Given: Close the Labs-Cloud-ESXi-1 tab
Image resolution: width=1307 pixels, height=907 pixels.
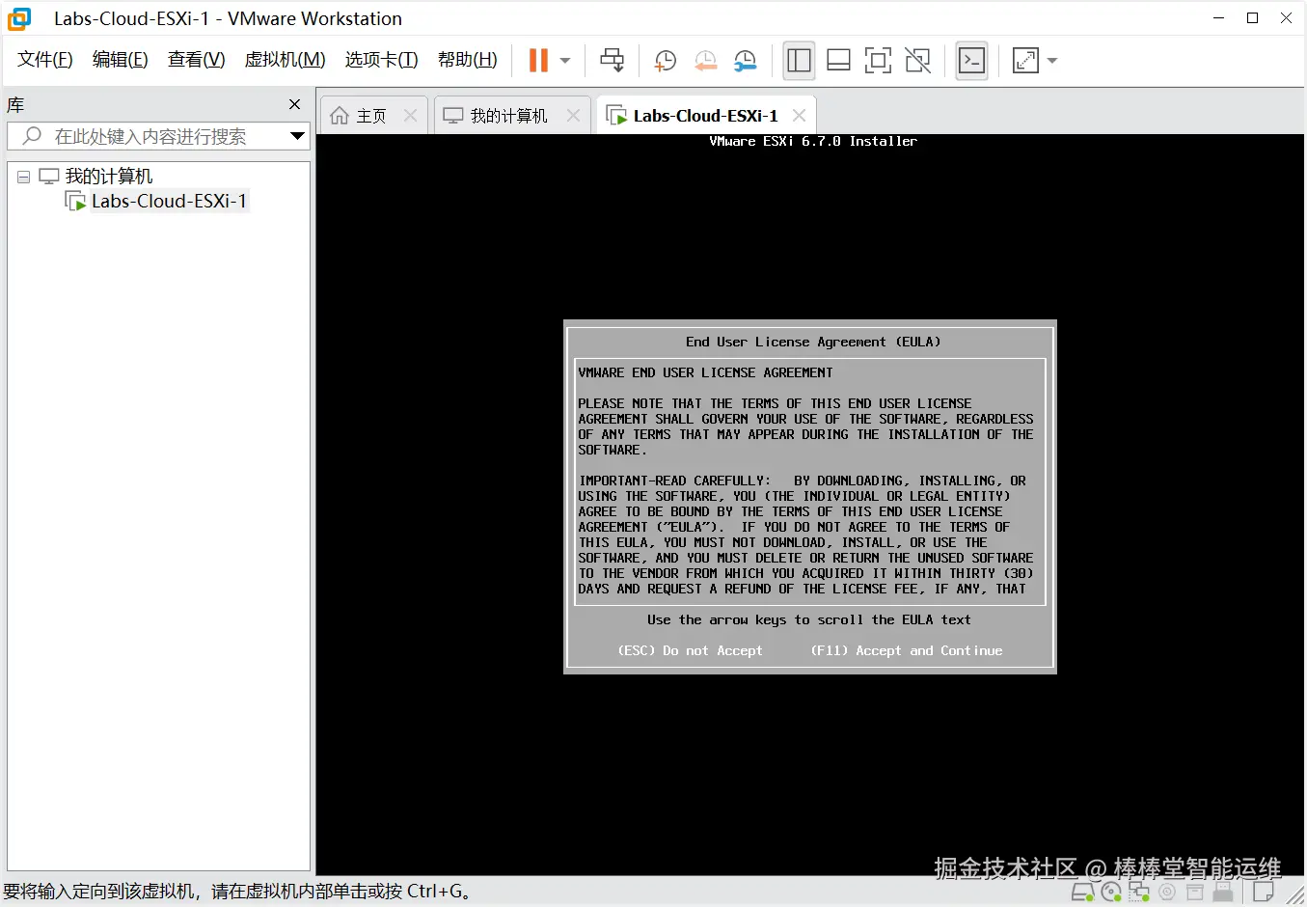Looking at the screenshot, I should click(799, 116).
